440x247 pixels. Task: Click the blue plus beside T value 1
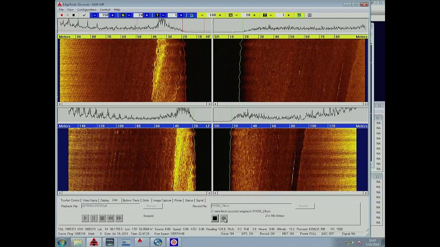tap(181, 15)
